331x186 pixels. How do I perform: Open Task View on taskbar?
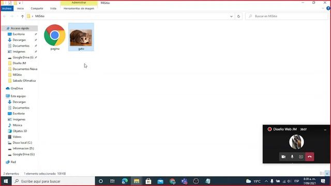pyautogui.click(x=112, y=181)
